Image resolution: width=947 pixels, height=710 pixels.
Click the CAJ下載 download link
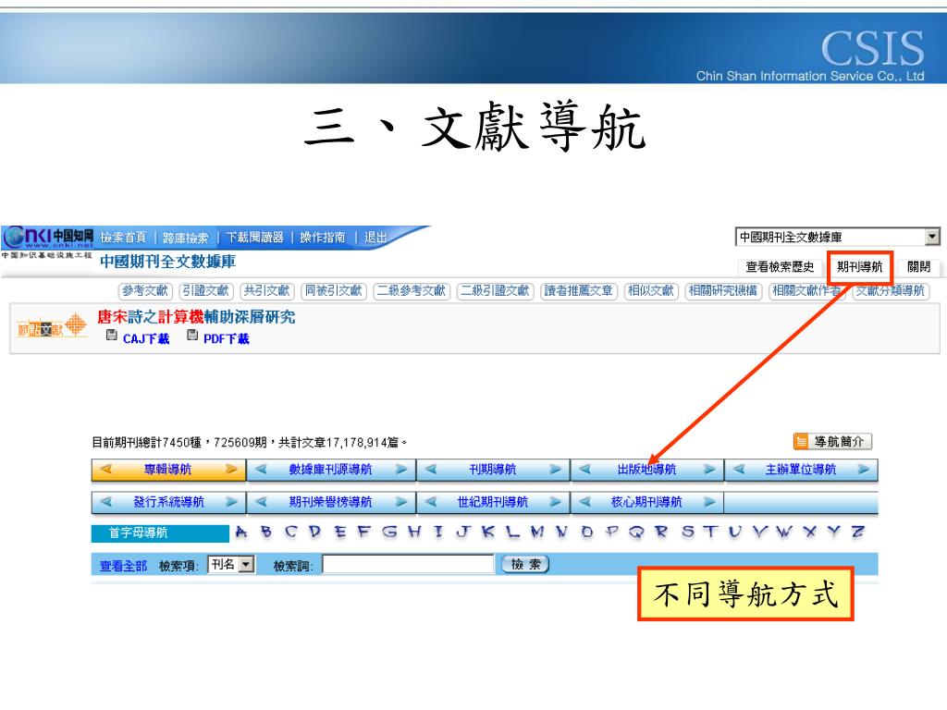146,339
